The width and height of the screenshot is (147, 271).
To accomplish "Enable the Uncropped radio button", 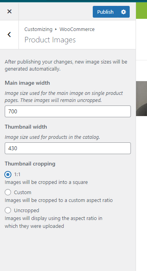I will pos(8,210).
